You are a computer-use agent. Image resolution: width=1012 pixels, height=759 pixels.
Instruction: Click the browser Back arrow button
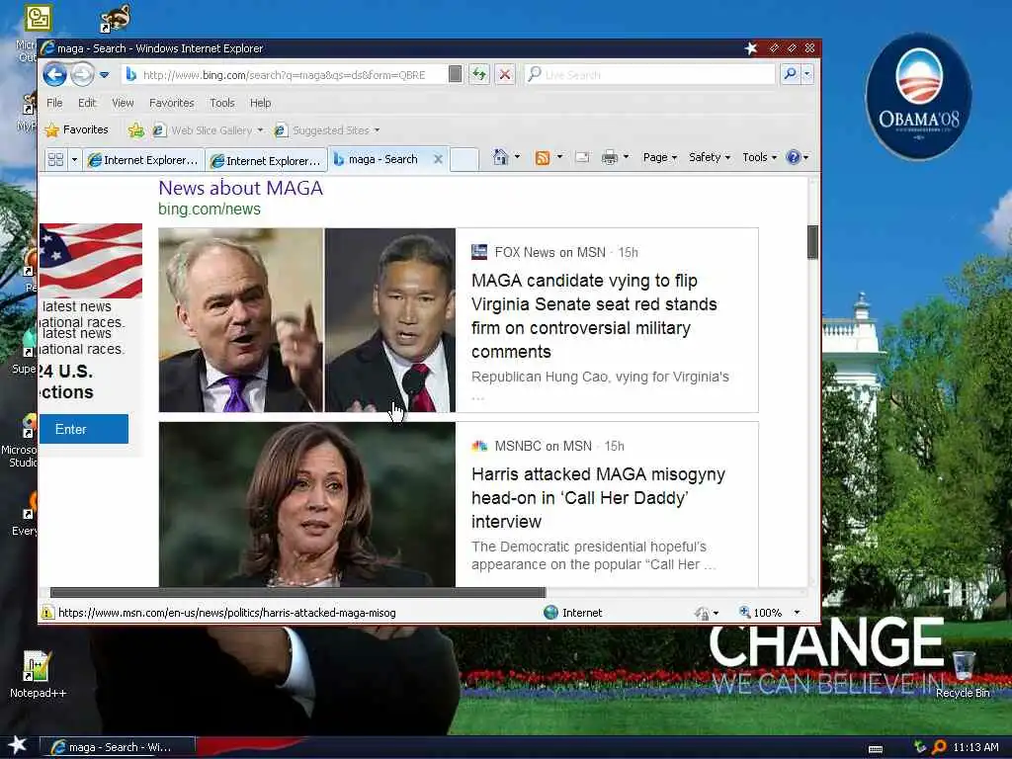coord(55,75)
